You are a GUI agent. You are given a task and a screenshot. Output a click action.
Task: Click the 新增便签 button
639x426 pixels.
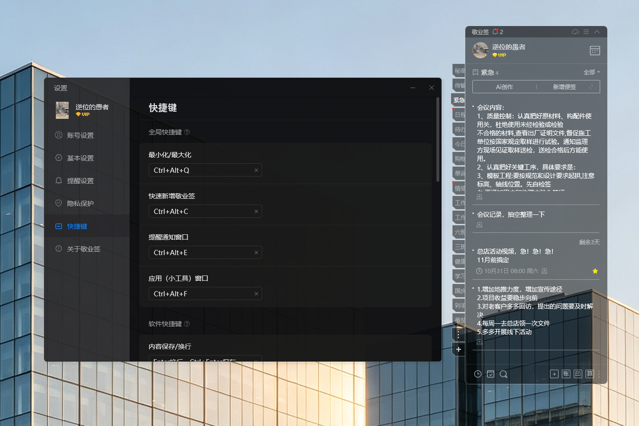(x=565, y=87)
